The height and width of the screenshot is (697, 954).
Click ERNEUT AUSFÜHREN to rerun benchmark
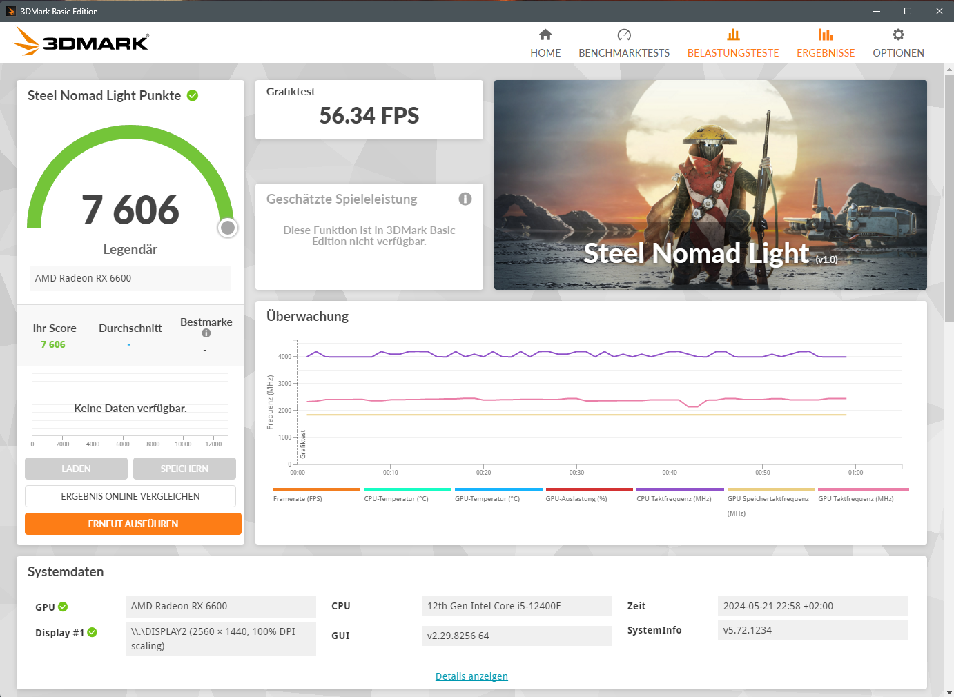(x=133, y=524)
